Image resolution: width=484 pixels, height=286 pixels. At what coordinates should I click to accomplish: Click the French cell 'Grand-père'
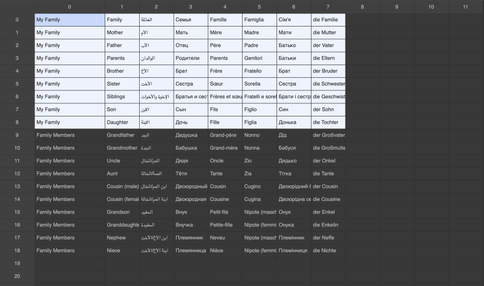coord(225,135)
